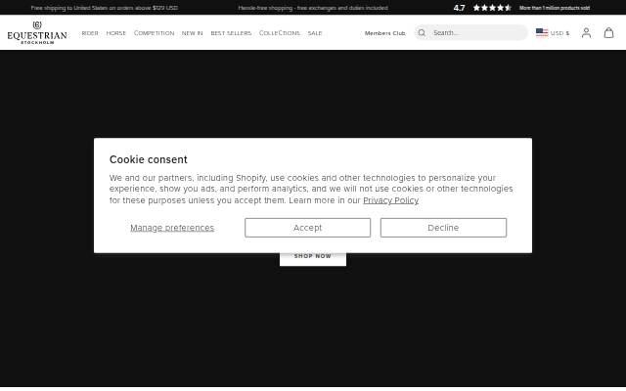Open the Horse menu
Screen dimensions: 626x391
coord(115,33)
